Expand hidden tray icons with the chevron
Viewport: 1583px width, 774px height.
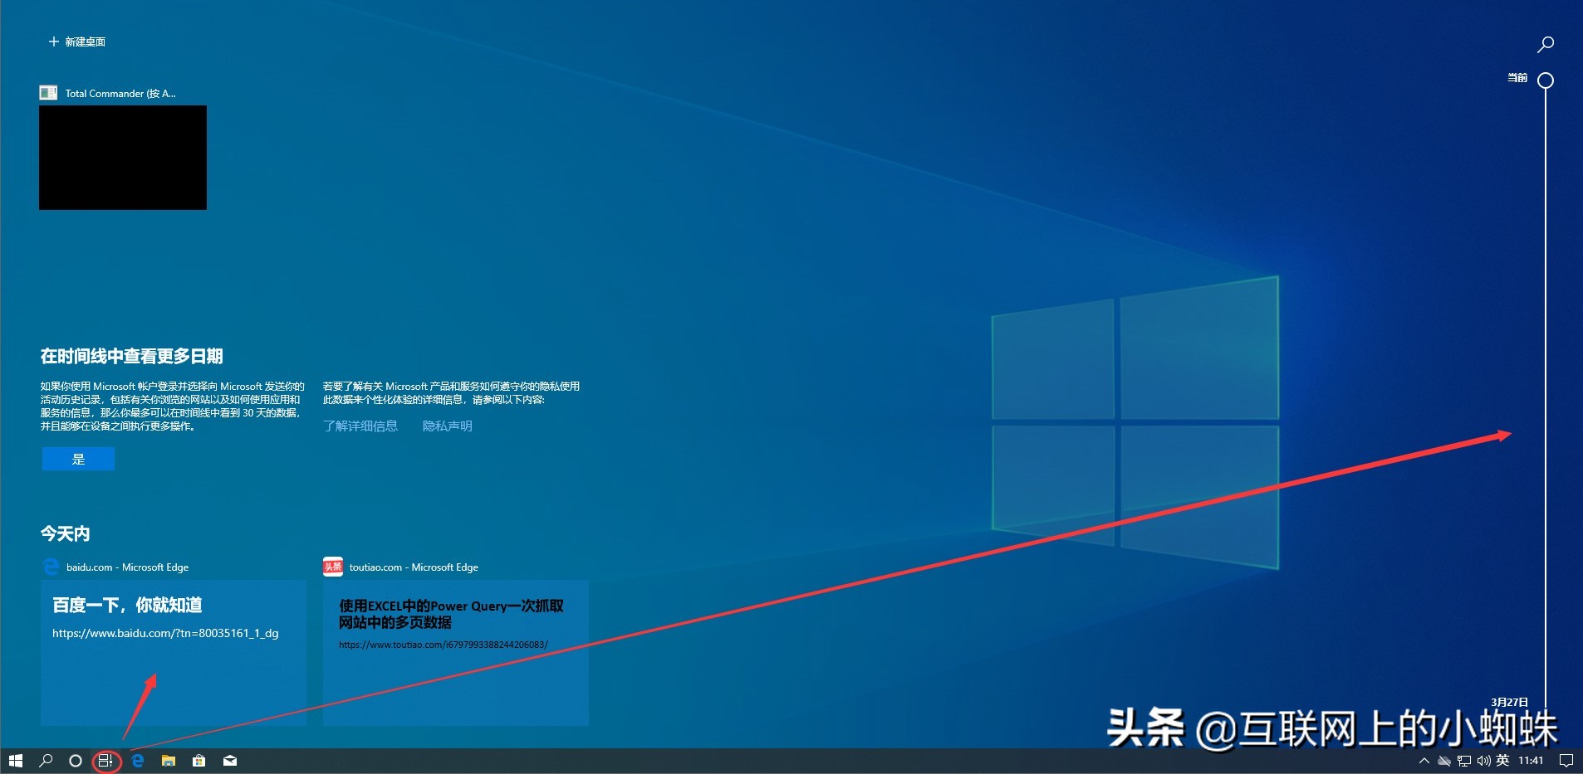pyautogui.click(x=1424, y=761)
